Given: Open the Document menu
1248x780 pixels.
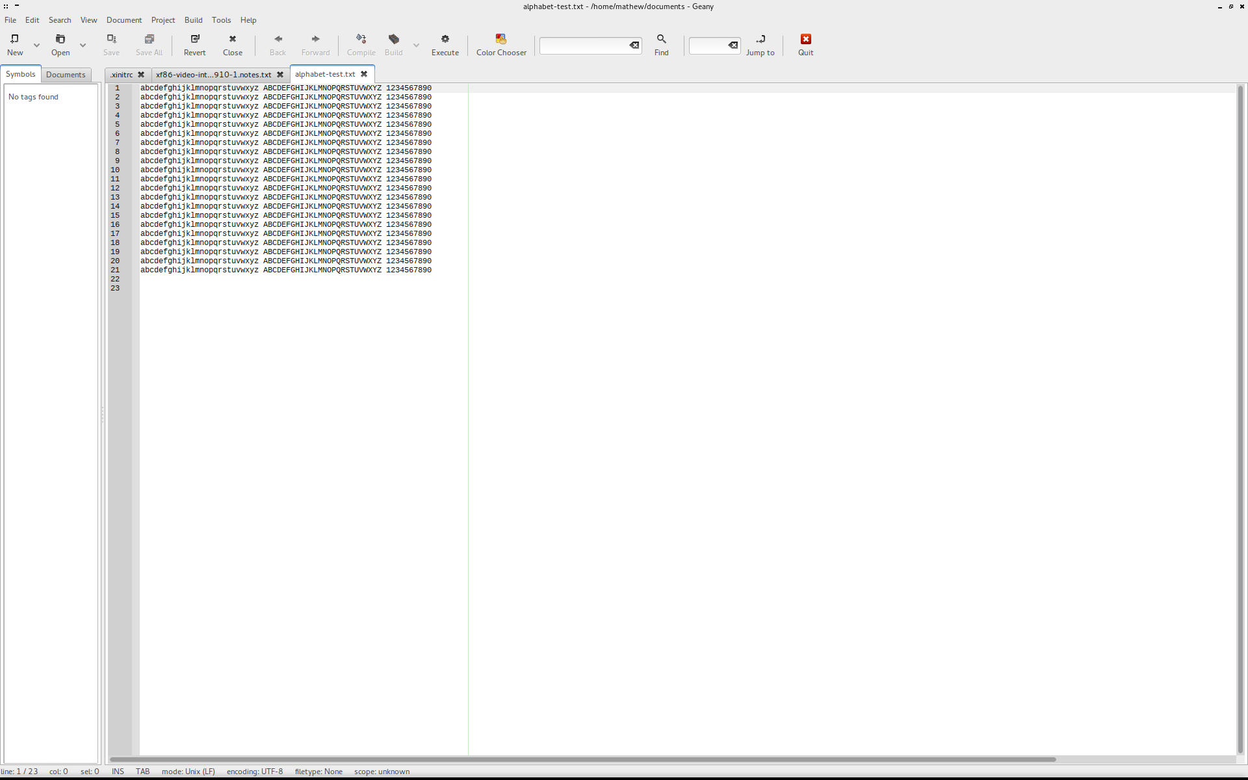Looking at the screenshot, I should pos(123,20).
